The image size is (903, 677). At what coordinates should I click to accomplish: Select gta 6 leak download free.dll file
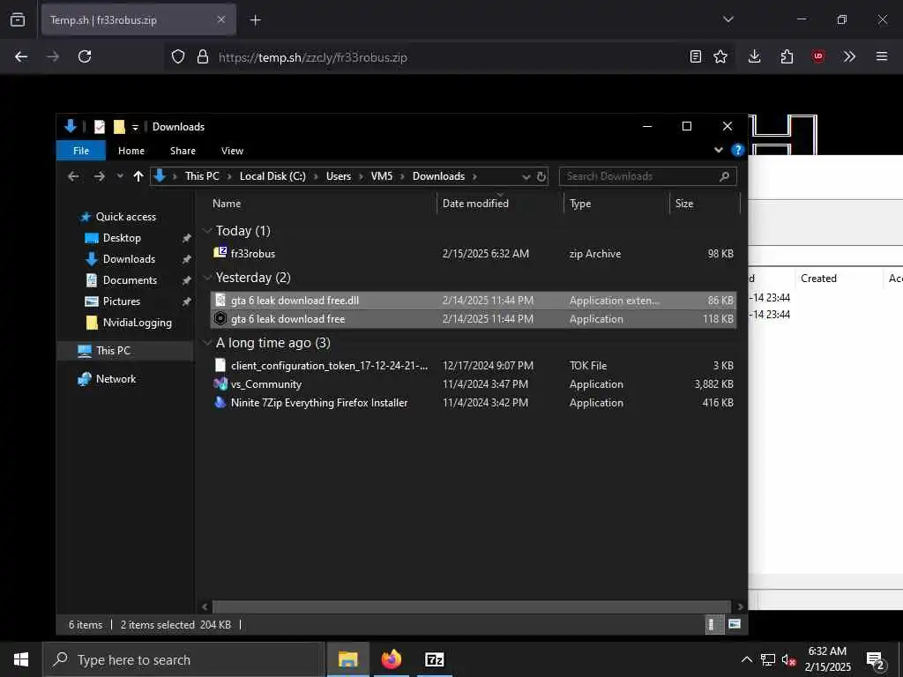click(x=474, y=301)
